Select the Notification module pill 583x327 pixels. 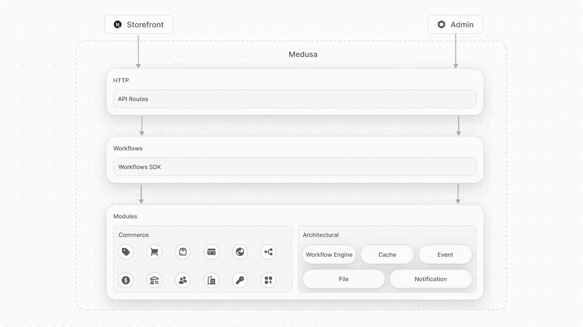point(430,279)
